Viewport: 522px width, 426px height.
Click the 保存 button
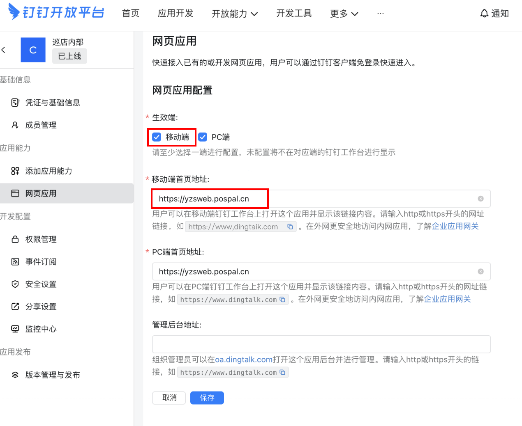tap(207, 398)
